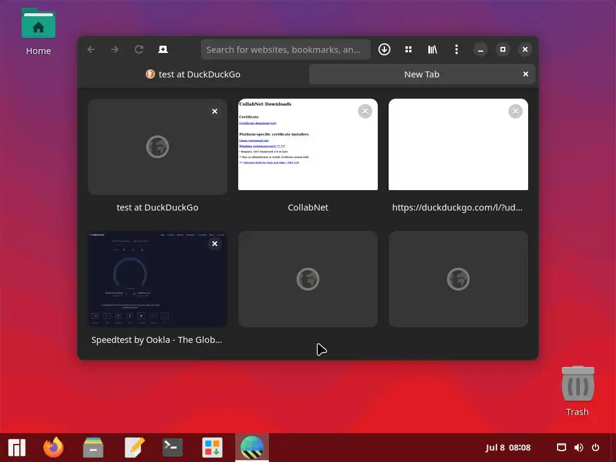Screen dimensions: 616x462
Task: Click the Speedtest by Ookla title text
Action: click(x=157, y=340)
